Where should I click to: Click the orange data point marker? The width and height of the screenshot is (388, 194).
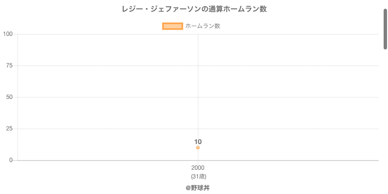click(198, 147)
